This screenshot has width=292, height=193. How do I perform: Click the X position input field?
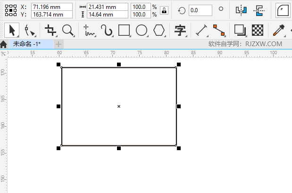coord(52,7)
